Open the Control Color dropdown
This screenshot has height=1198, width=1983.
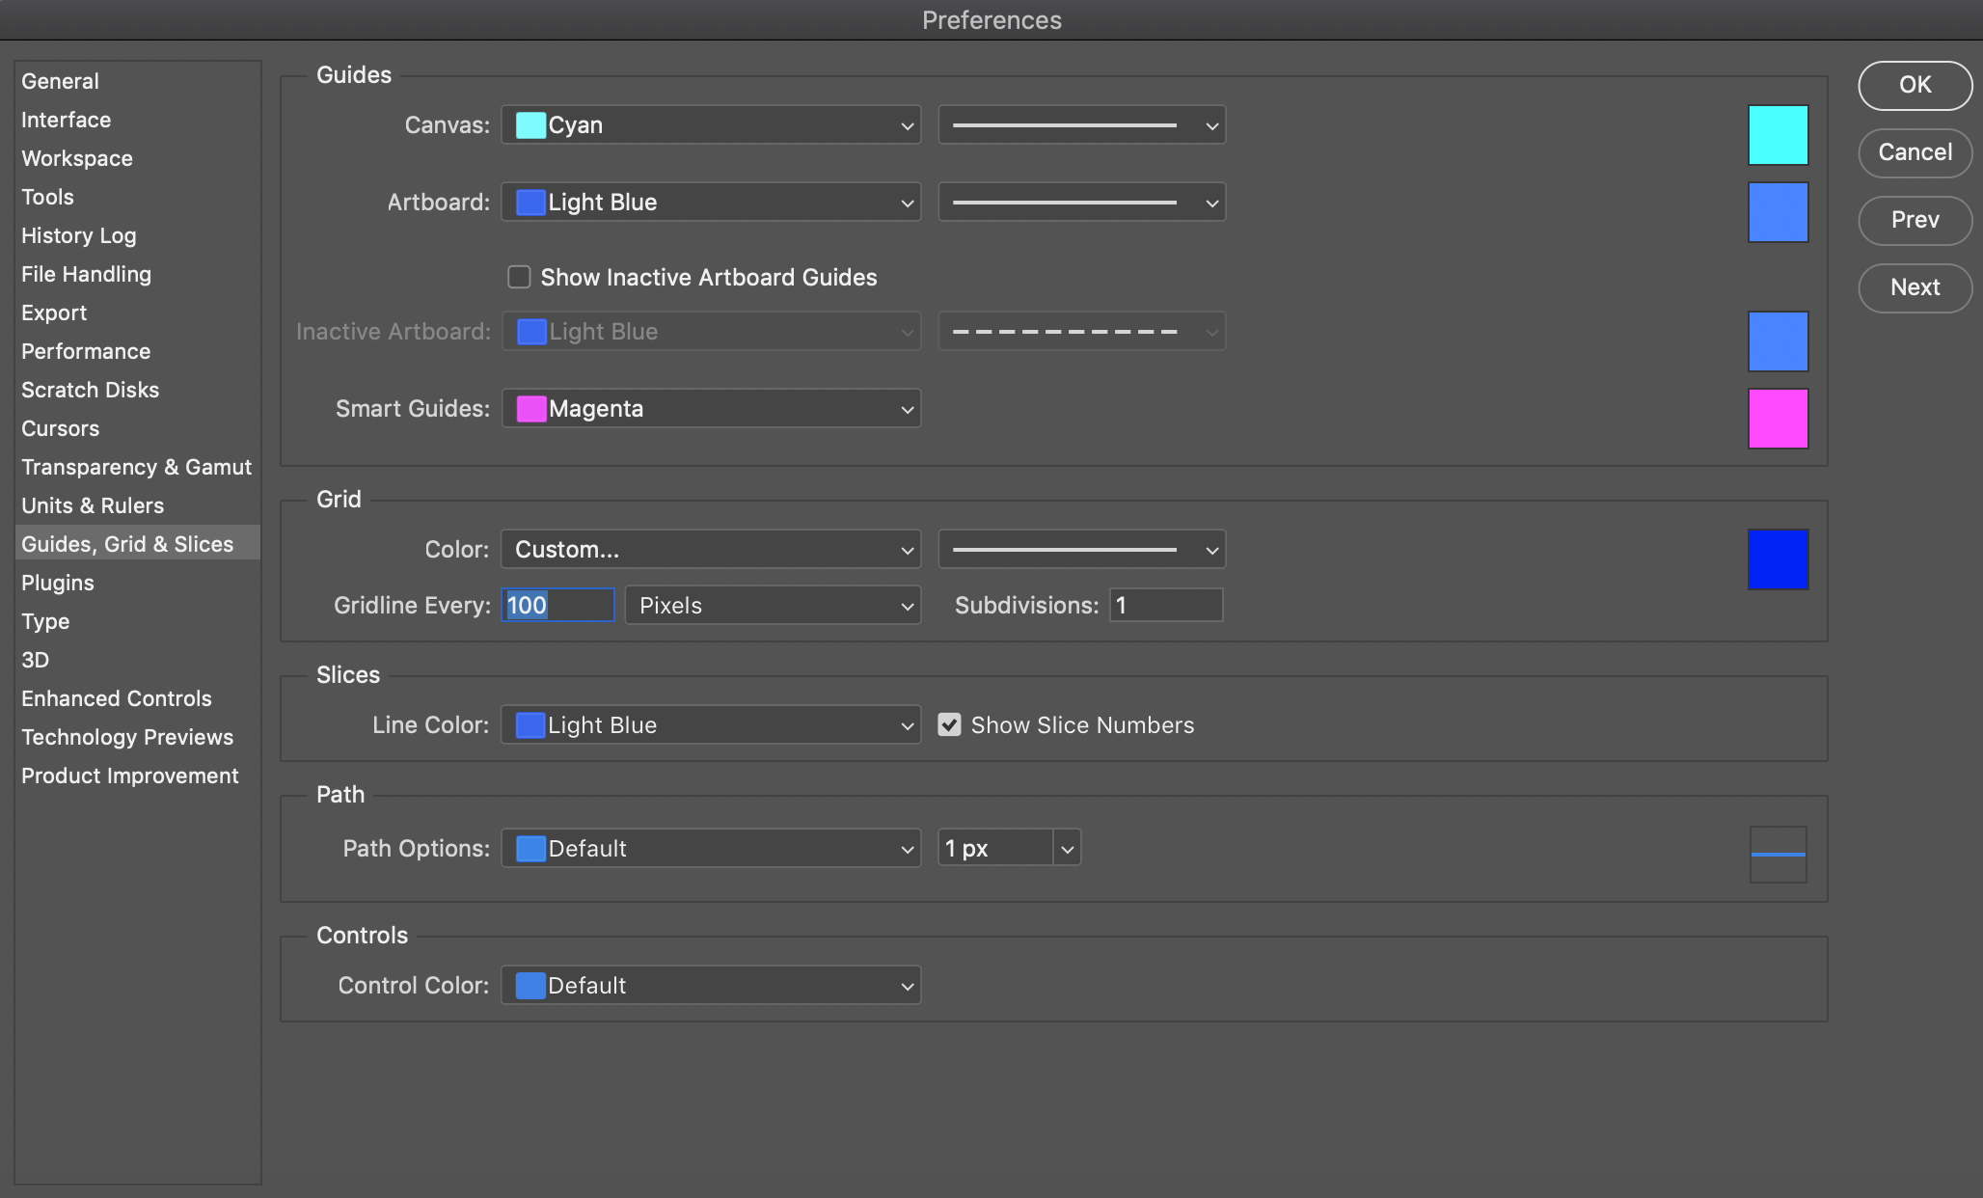(711, 986)
